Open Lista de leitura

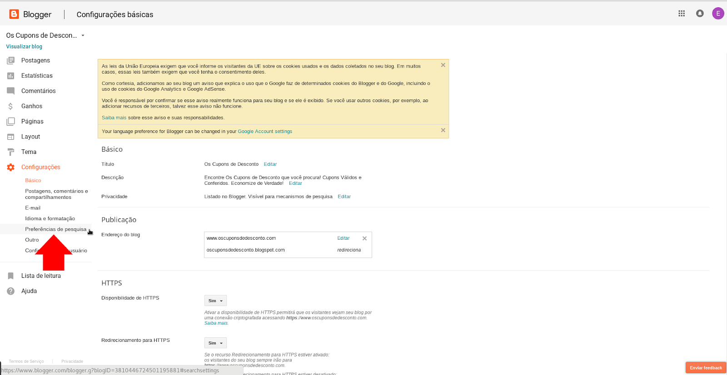tap(41, 276)
